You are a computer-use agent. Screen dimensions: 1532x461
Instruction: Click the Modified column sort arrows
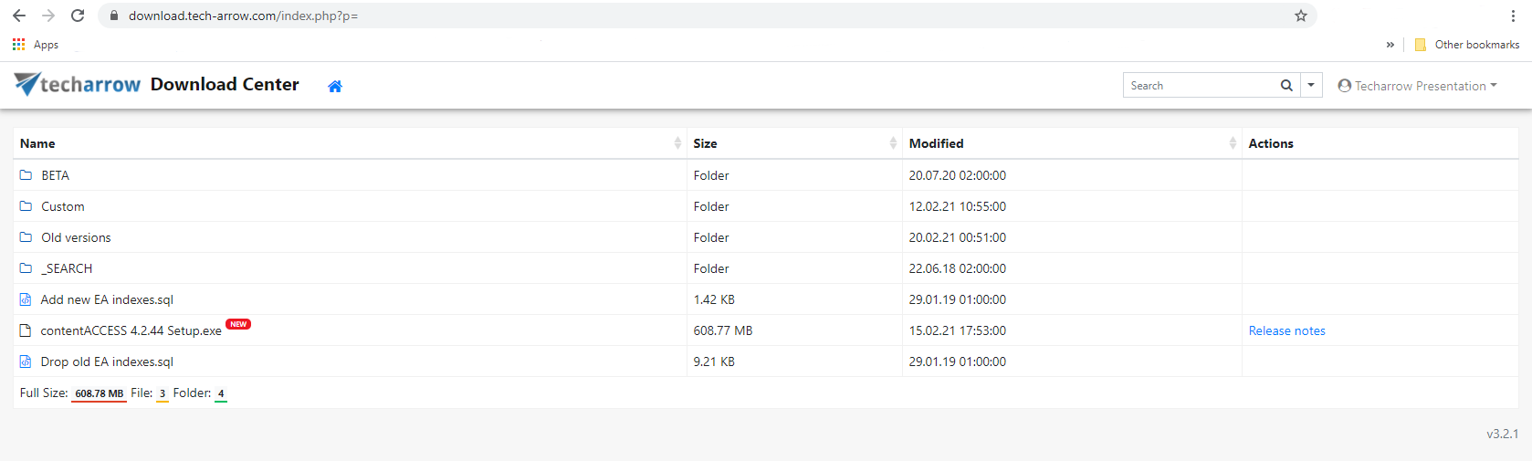pos(1233,143)
